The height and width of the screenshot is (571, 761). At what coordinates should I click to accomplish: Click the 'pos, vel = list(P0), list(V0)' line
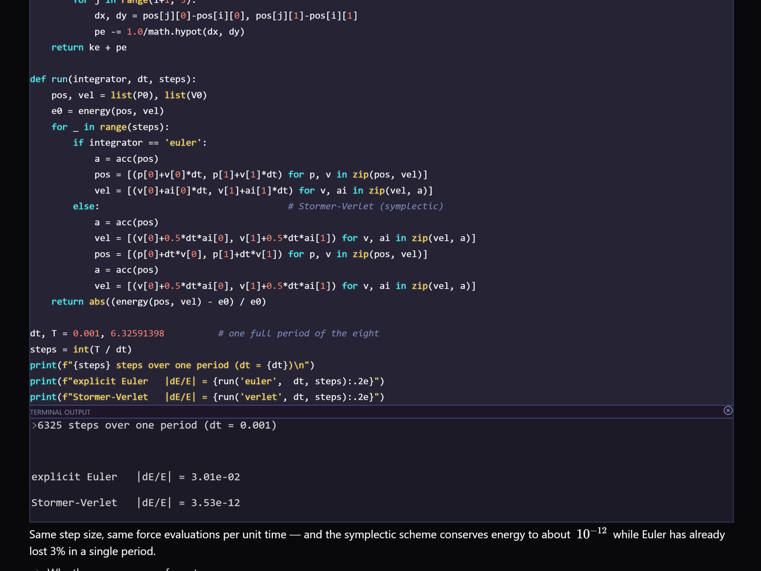click(129, 95)
